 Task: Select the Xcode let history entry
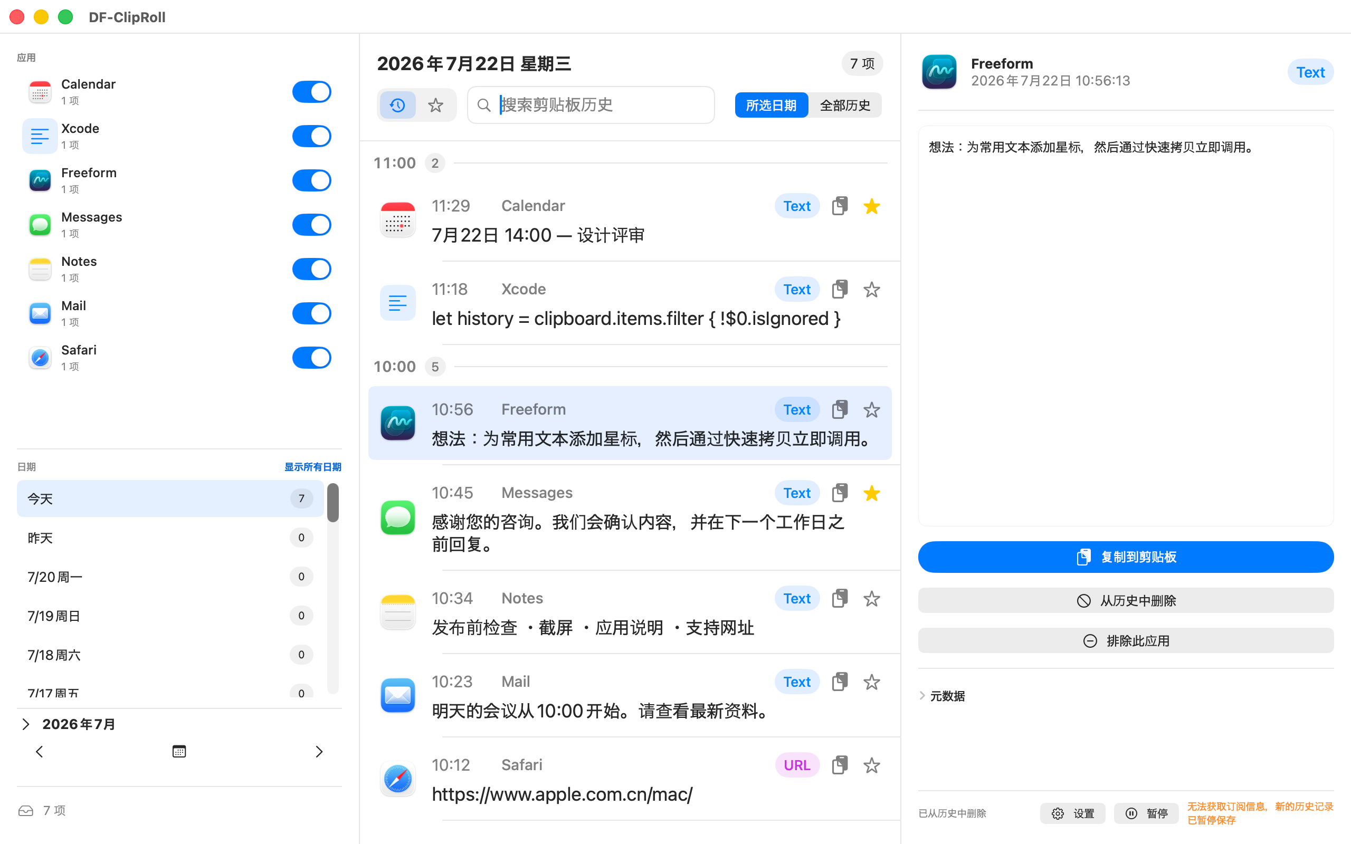click(x=630, y=304)
